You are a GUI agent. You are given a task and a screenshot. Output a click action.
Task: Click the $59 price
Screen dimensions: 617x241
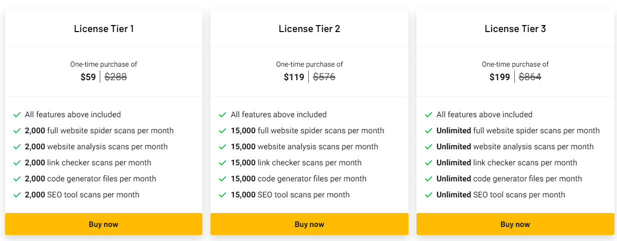[x=88, y=77]
